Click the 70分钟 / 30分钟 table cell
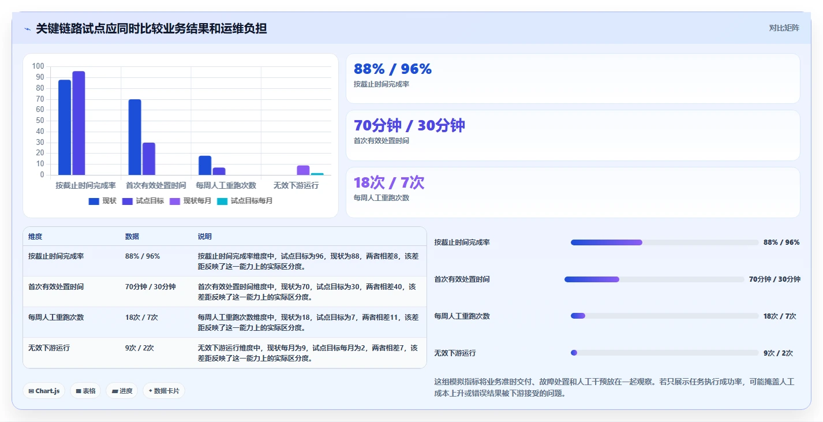Screen dimensions: 823x422 [x=151, y=286]
